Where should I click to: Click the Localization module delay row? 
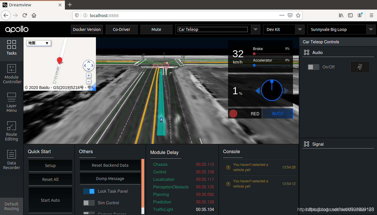(183, 179)
